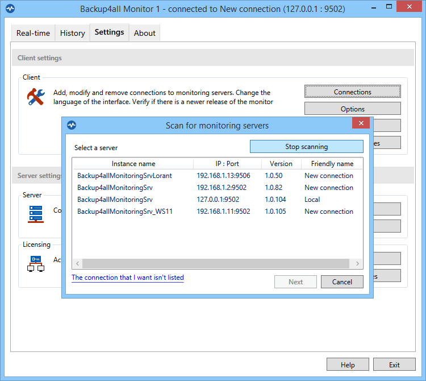Switch to the Real-time tab
The image size is (426, 381).
click(33, 33)
